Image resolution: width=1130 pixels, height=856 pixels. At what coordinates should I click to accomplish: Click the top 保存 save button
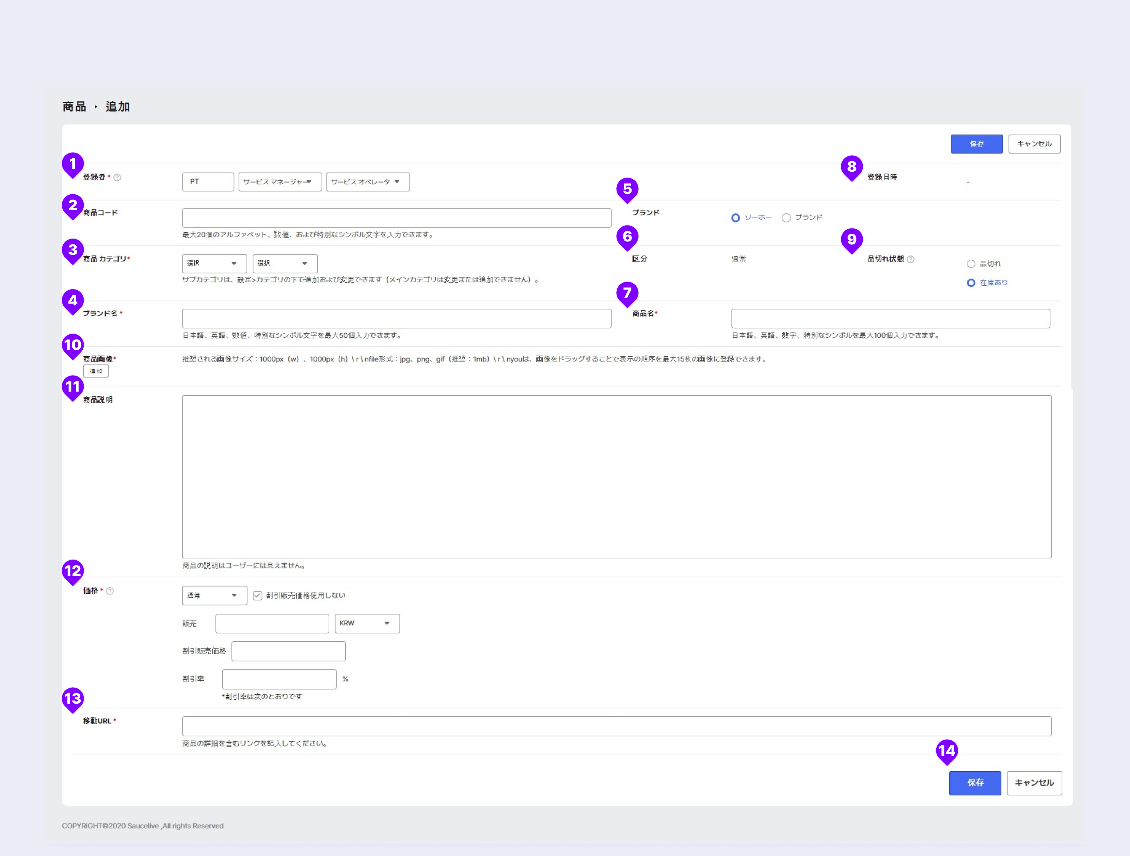pos(976,144)
